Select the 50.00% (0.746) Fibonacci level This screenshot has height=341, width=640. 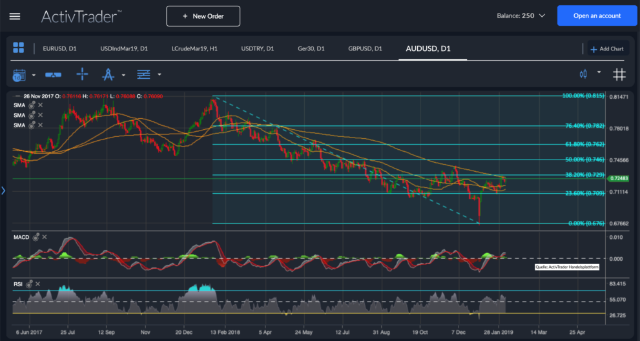584,160
